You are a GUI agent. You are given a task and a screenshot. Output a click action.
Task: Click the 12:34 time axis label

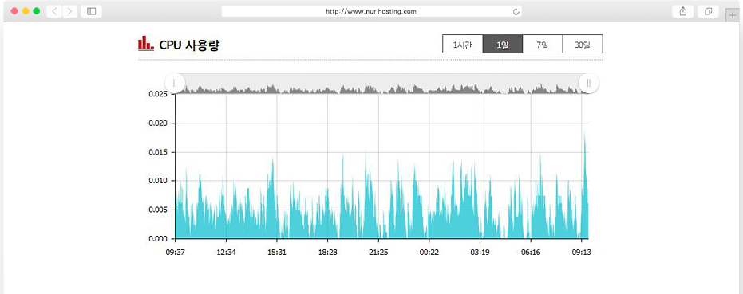point(226,253)
